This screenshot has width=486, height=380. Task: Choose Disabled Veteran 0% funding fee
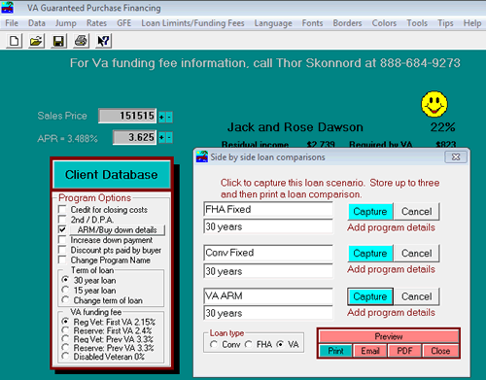tap(65, 357)
